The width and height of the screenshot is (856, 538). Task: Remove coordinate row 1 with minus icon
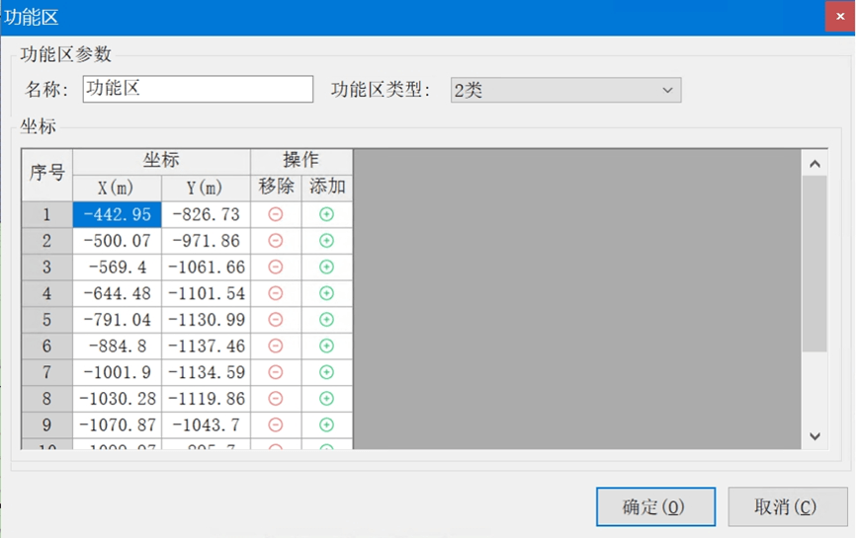pos(276,214)
